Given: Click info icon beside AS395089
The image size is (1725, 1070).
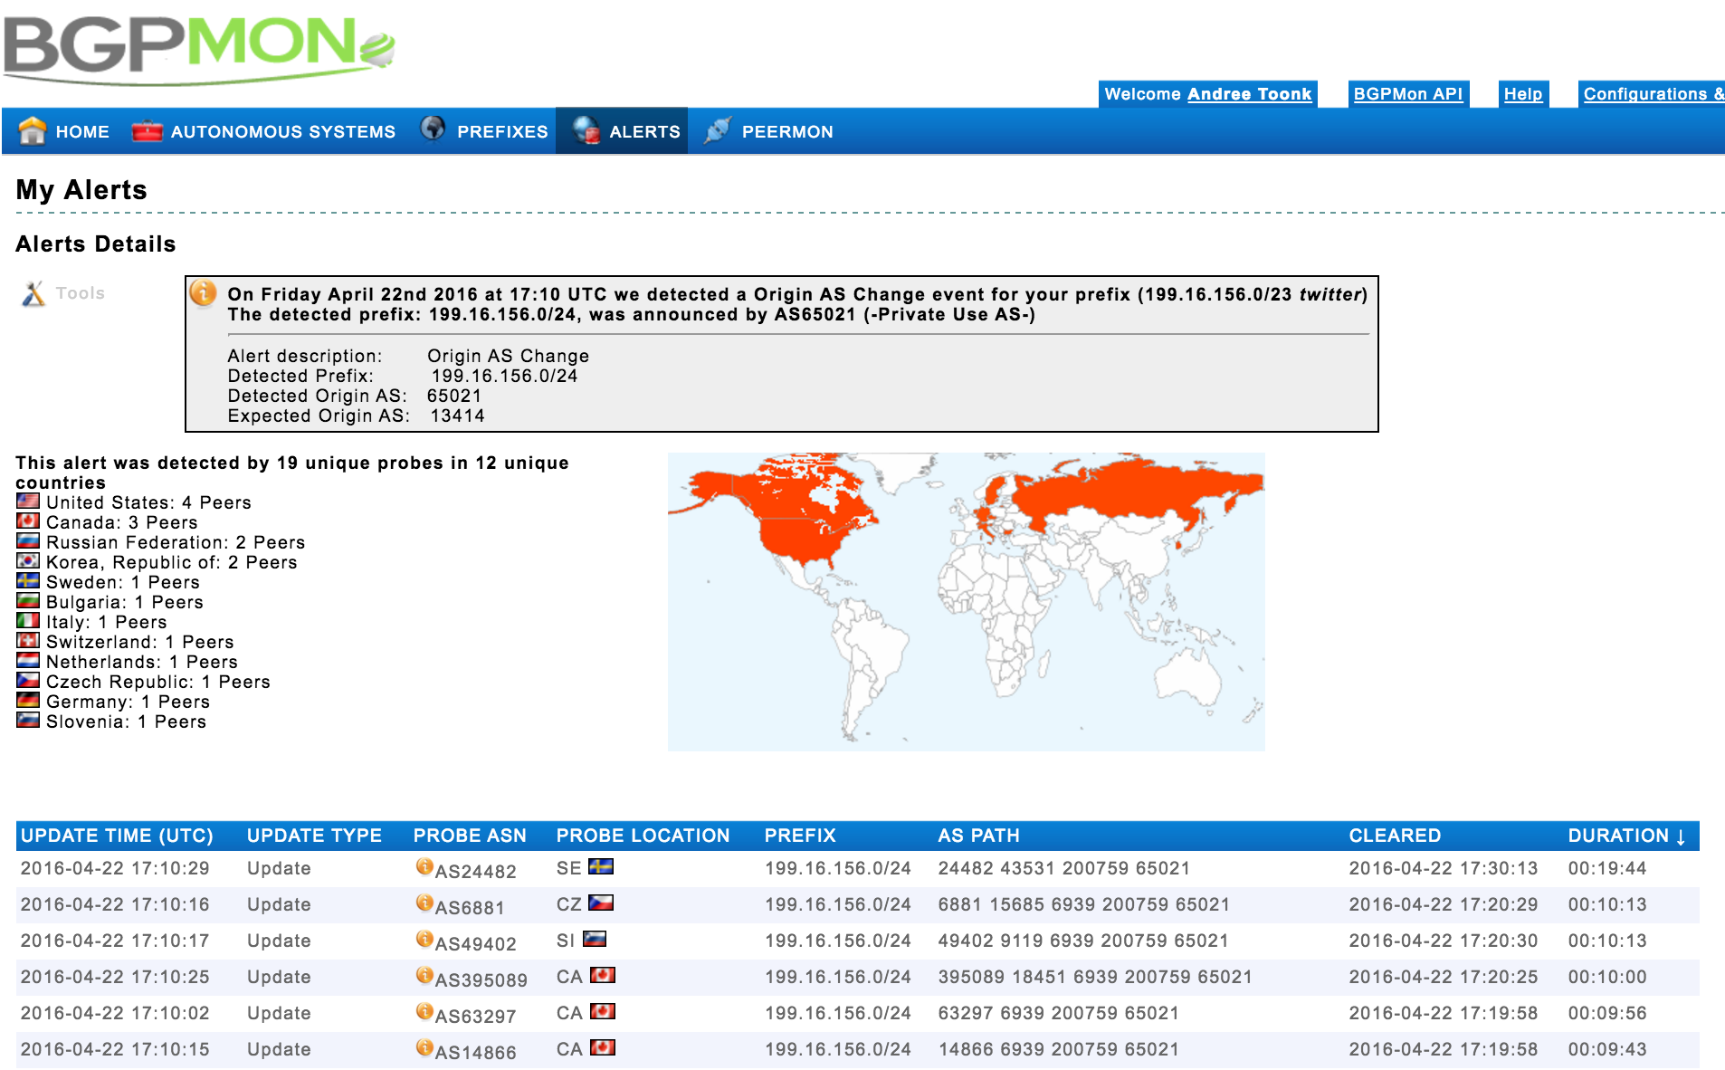Looking at the screenshot, I should pos(424,975).
